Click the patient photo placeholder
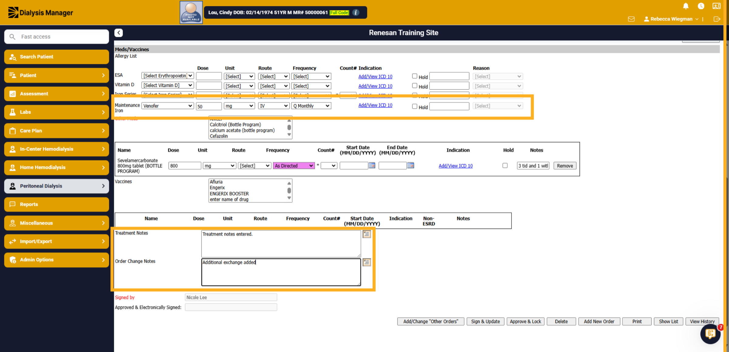The height and width of the screenshot is (352, 729). click(191, 12)
